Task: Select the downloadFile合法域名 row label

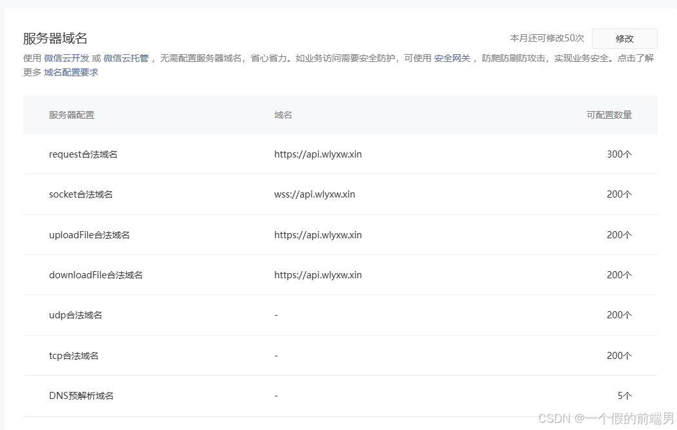Action: (96, 276)
